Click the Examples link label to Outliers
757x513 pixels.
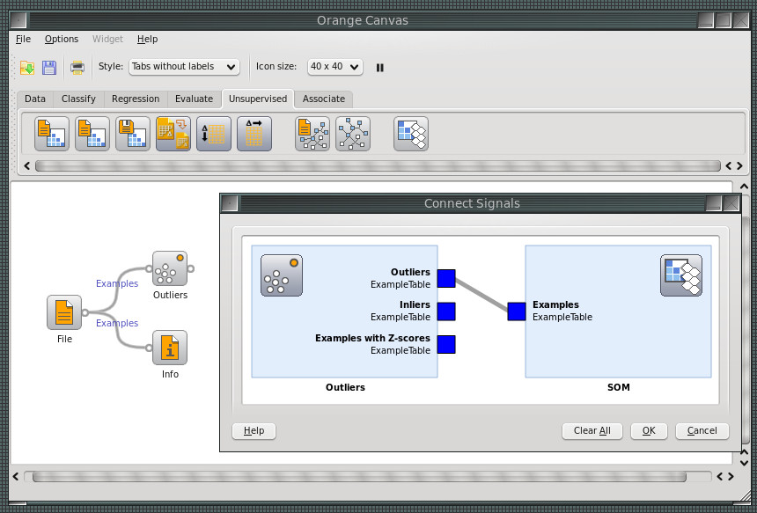tap(117, 283)
